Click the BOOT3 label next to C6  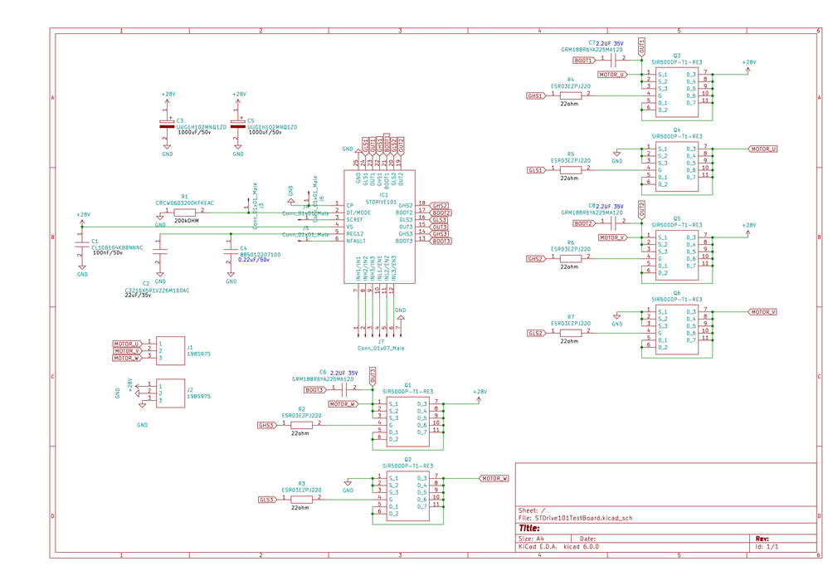(x=314, y=390)
